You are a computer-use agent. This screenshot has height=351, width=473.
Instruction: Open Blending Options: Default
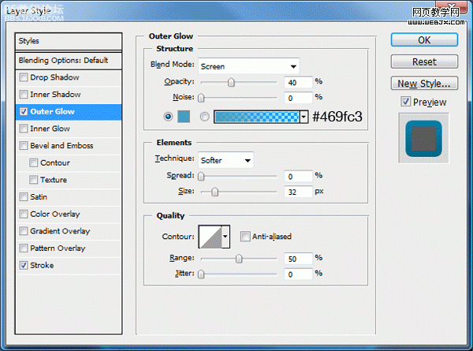click(x=69, y=61)
